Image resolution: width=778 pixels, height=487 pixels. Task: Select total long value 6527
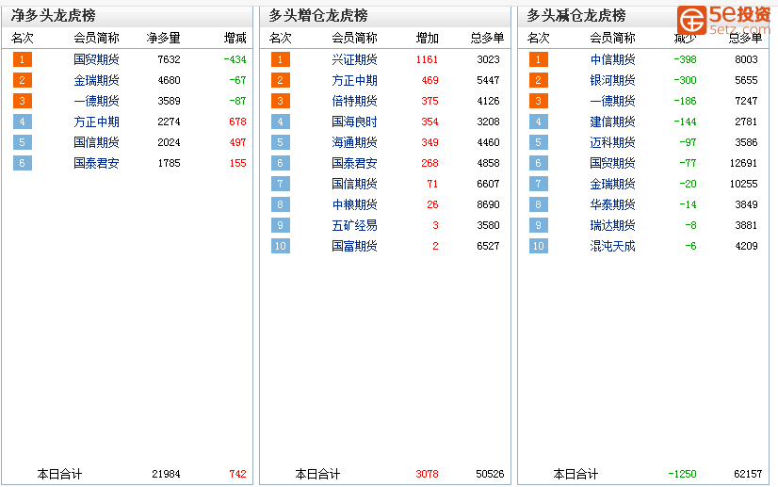click(488, 246)
